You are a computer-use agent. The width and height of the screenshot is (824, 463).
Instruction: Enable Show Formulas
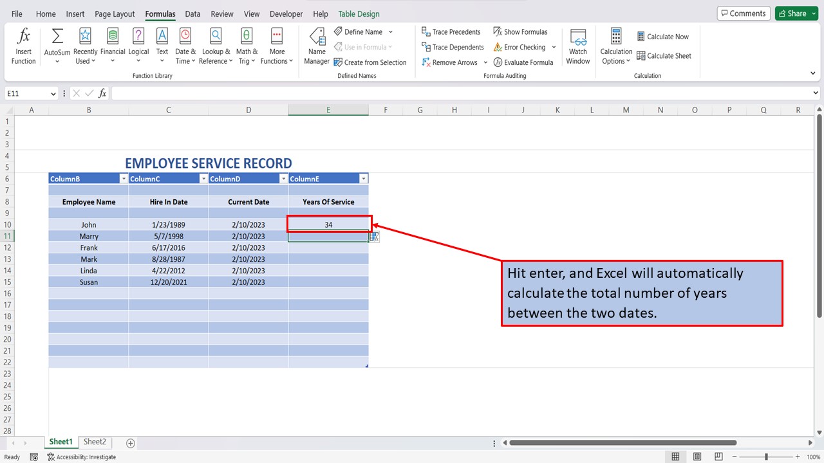pos(521,31)
